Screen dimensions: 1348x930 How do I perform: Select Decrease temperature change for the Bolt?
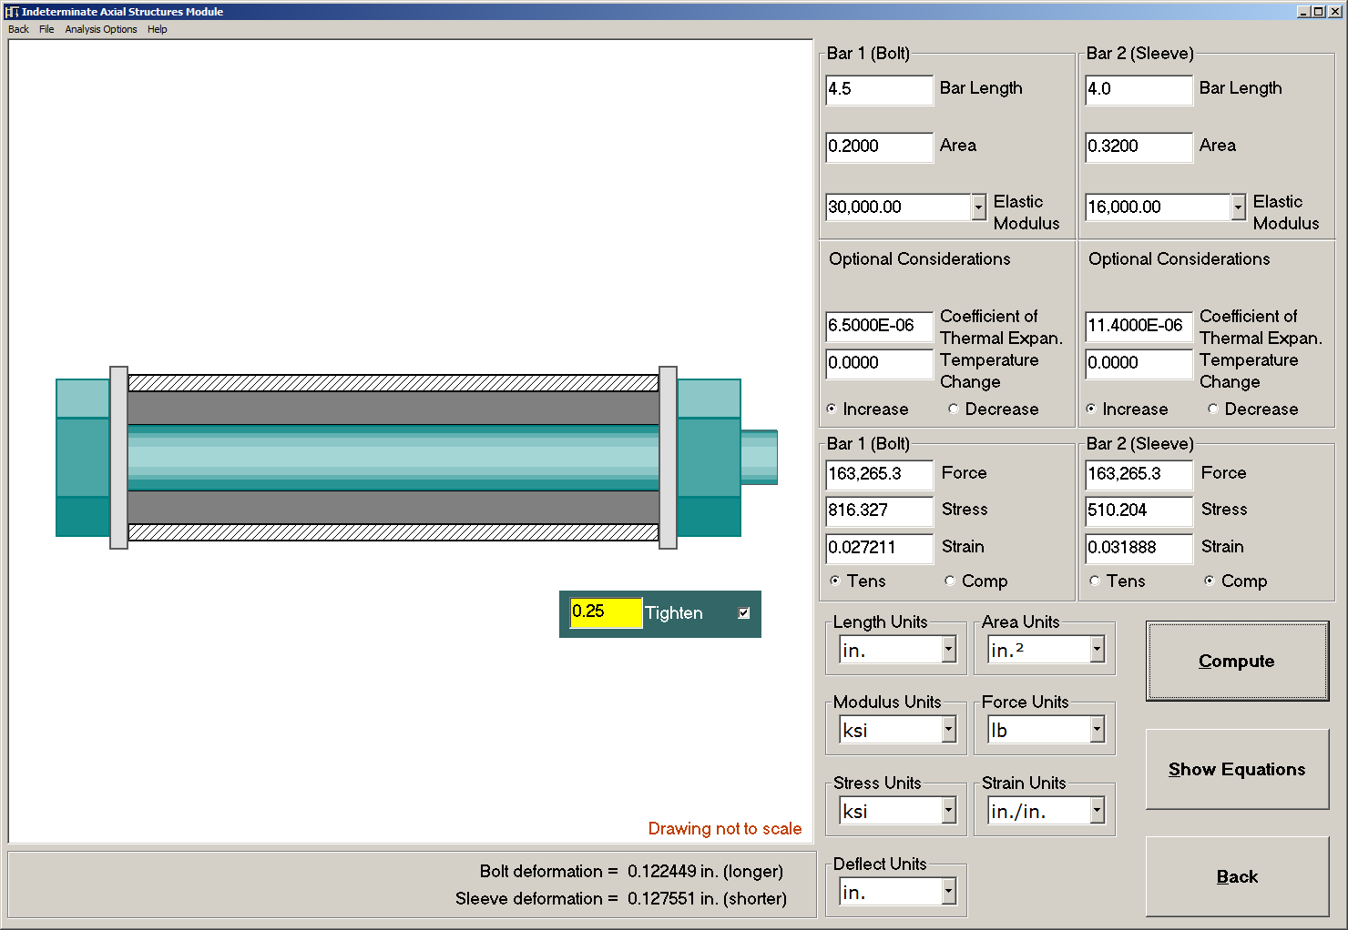coord(953,409)
